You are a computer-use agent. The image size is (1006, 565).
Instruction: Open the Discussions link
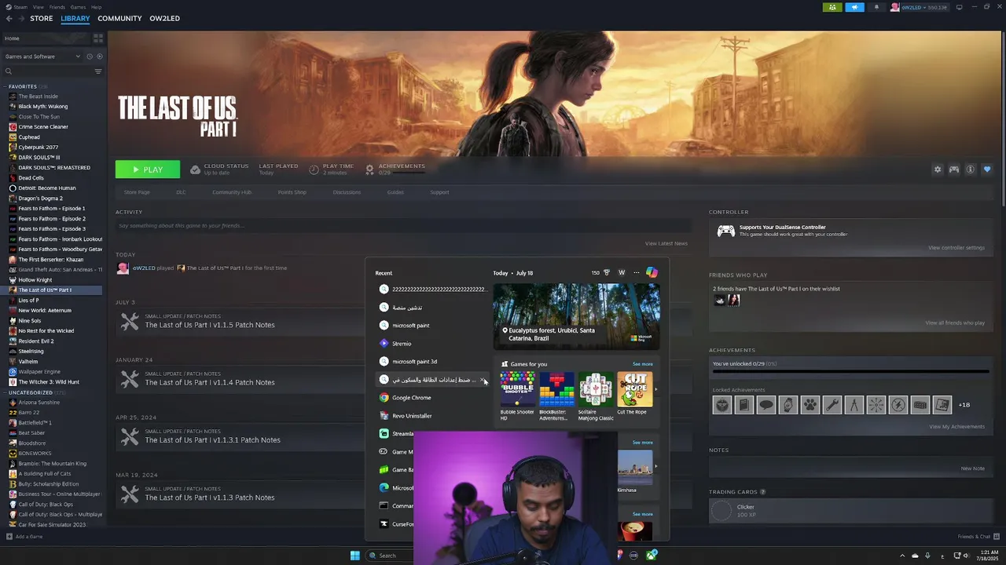347,192
